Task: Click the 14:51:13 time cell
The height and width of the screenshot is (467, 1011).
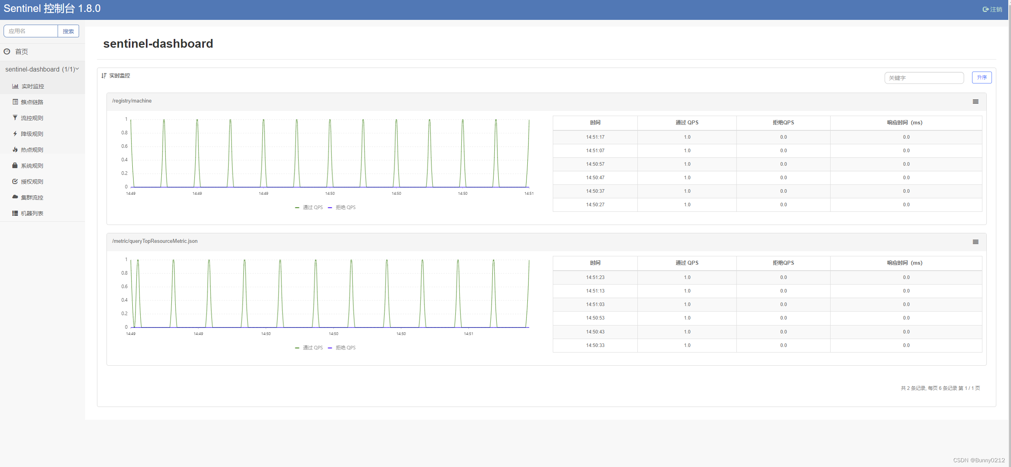Action: (595, 291)
